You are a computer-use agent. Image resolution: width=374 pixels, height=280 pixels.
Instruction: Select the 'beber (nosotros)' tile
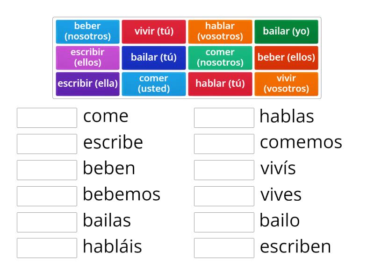pyautogui.click(x=87, y=31)
